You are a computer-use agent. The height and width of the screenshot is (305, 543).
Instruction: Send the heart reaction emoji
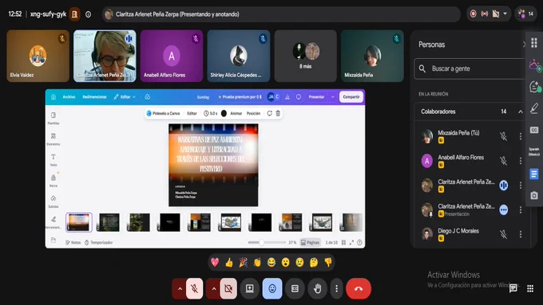click(x=215, y=263)
